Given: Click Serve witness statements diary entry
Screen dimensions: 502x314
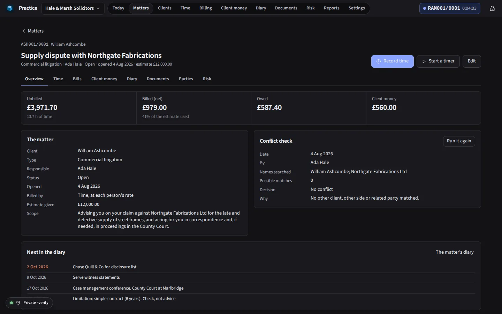Looking at the screenshot, I should tap(96, 277).
